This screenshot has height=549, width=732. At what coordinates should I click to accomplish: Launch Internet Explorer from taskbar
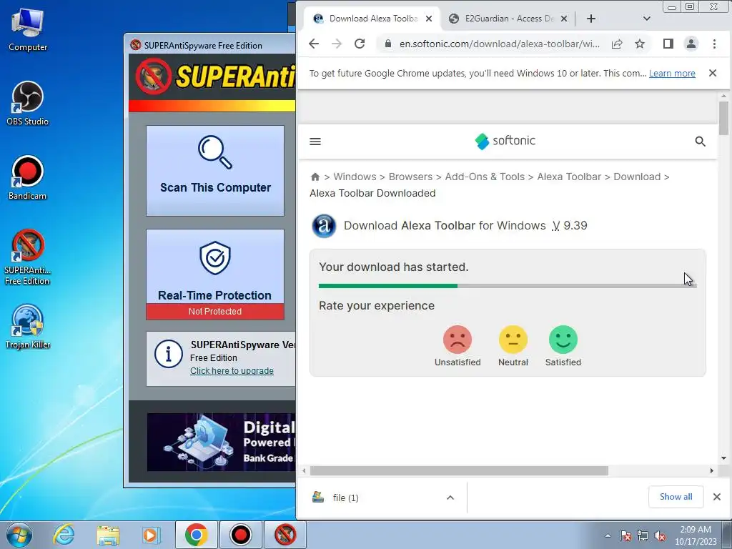click(64, 535)
